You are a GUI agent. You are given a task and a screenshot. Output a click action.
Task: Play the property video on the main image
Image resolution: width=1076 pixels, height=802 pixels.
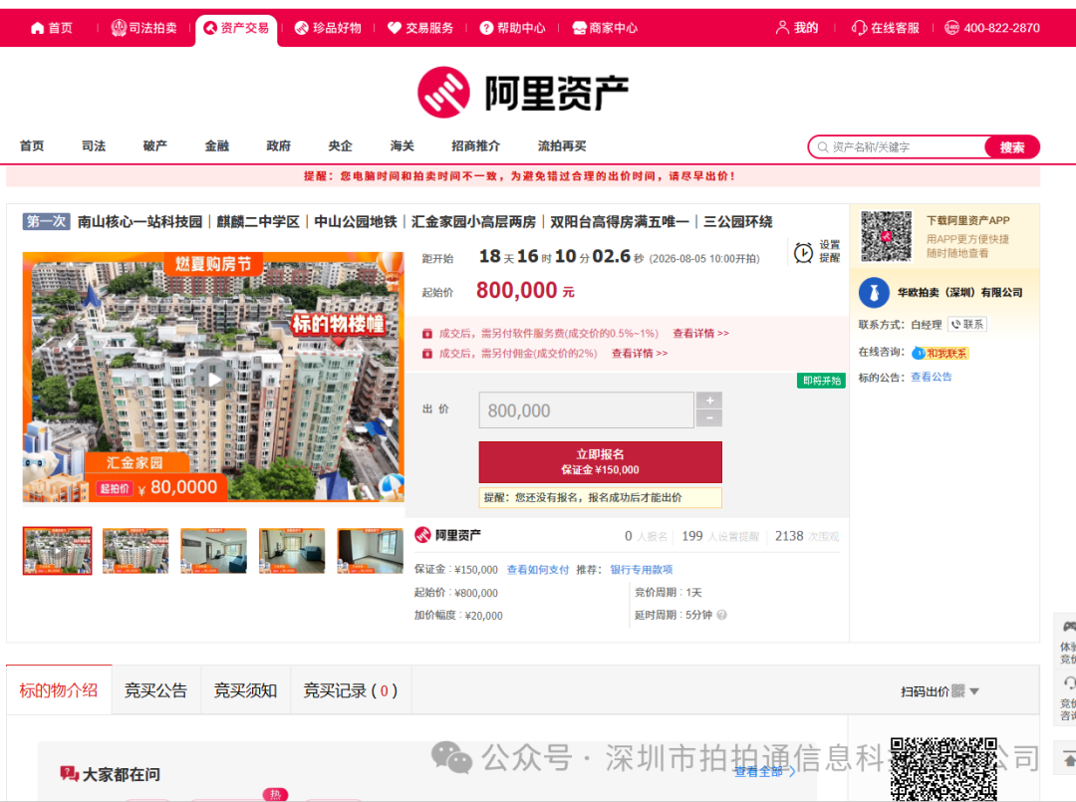213,379
